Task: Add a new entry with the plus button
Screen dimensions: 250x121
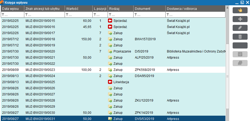Action: [x=240, y=19]
